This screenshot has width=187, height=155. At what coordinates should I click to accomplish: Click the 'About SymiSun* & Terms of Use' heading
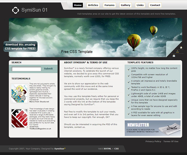tap(86, 62)
